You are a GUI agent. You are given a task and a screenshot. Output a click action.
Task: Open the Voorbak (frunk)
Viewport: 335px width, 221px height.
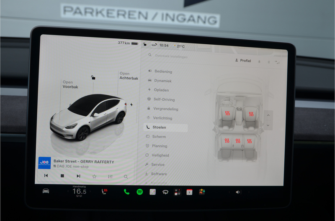pyautogui.click(x=70, y=84)
